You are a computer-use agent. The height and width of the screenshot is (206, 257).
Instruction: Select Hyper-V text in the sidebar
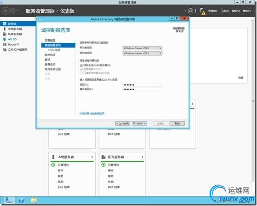(x=14, y=44)
